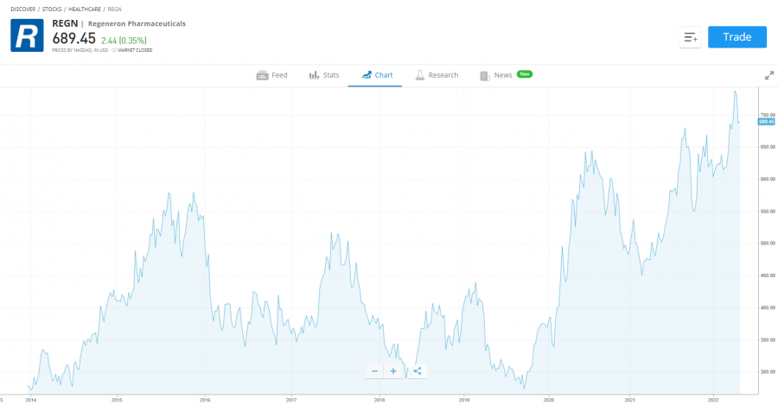Click the Research flask icon

click(420, 75)
